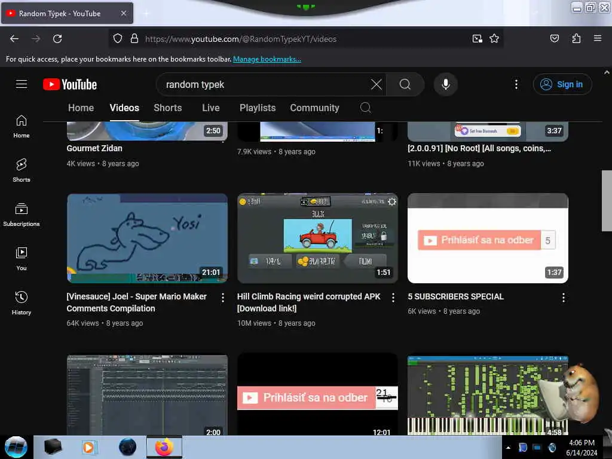Open more options for 5 SUBSCRIBERS SPECIAL video
This screenshot has width=612, height=459.
tap(563, 298)
